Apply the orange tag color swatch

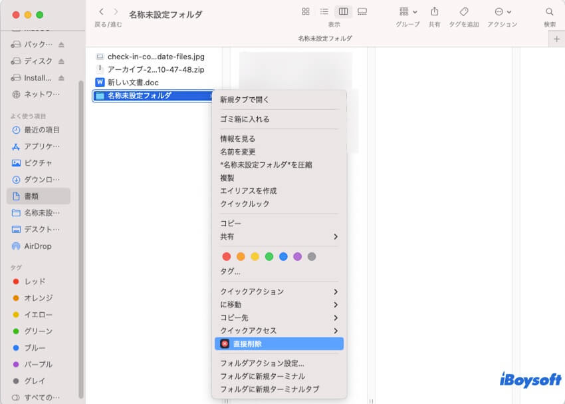coord(240,256)
